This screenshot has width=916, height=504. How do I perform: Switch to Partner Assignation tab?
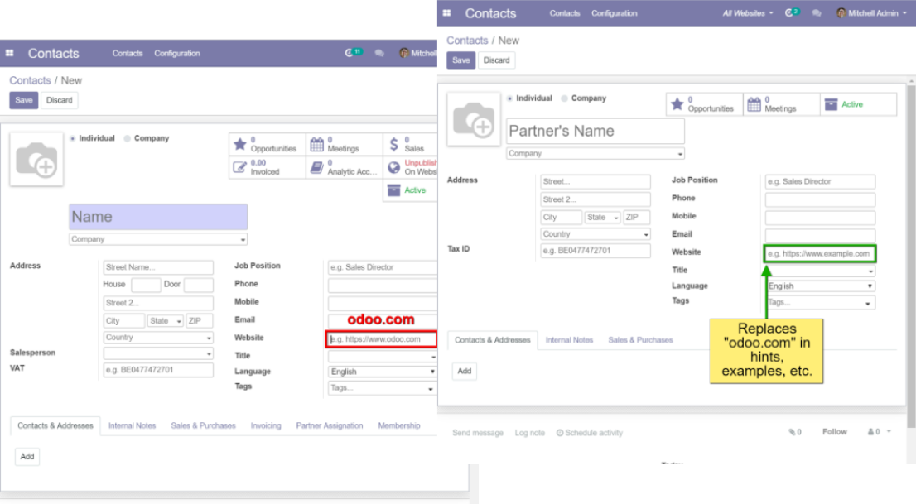click(x=330, y=425)
